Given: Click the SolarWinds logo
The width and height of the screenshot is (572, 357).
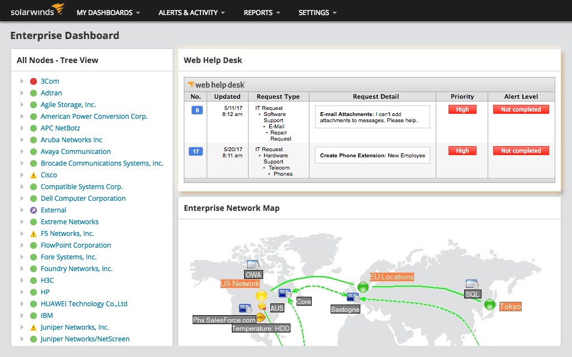Looking at the screenshot, I should click(37, 11).
